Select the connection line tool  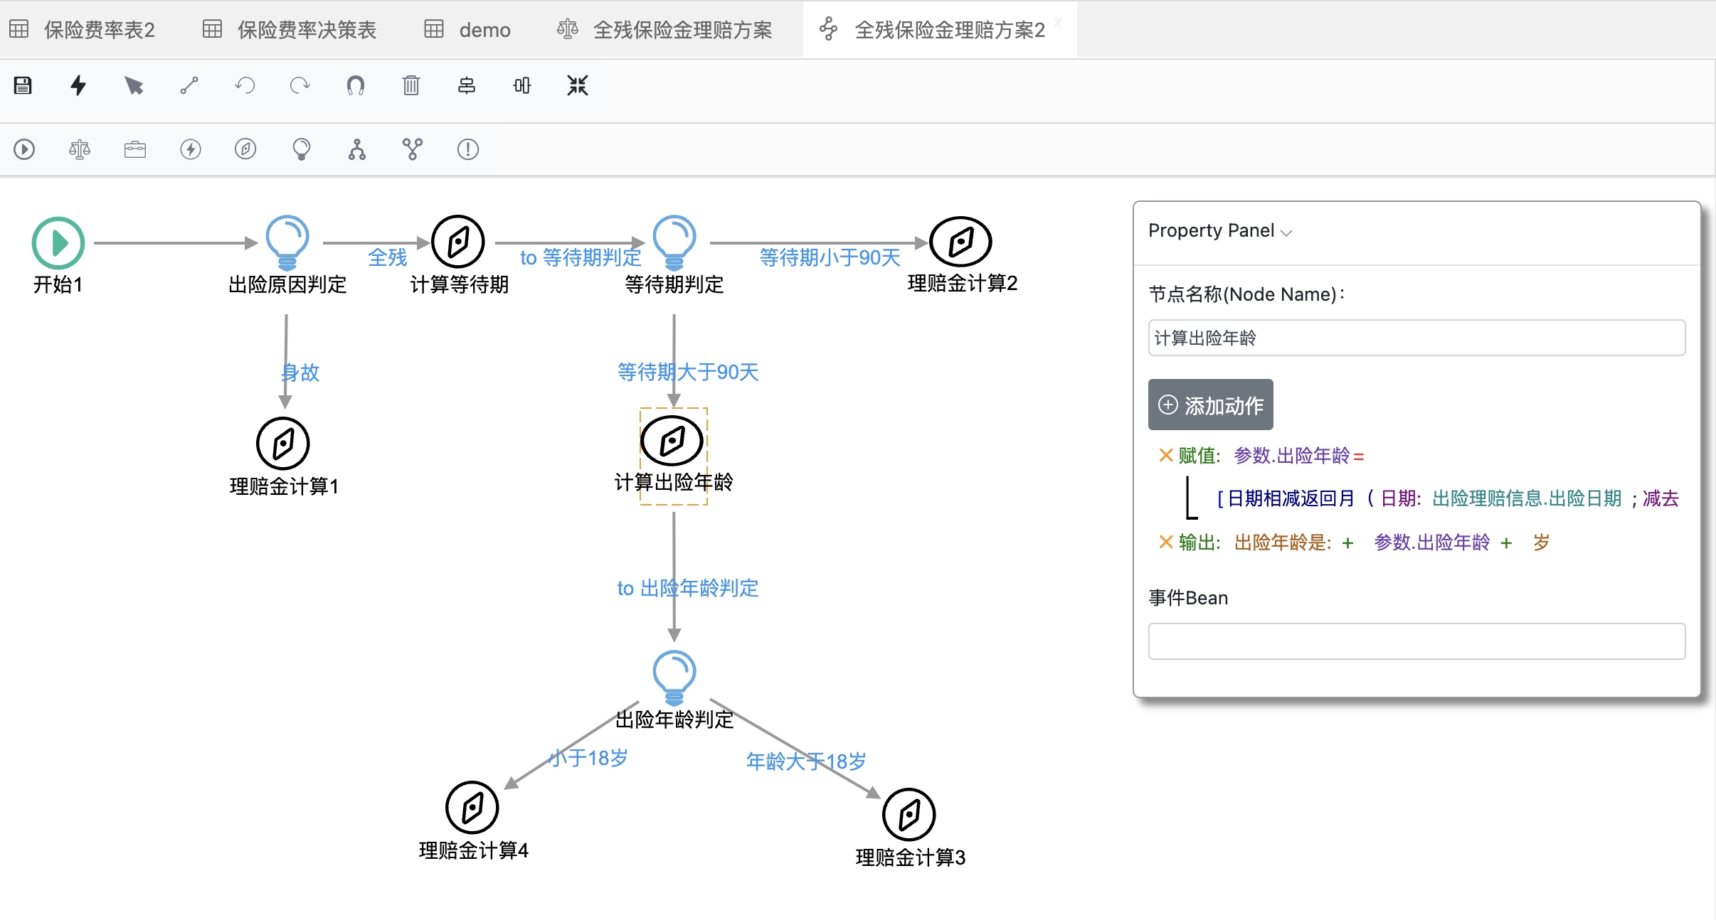point(189,85)
